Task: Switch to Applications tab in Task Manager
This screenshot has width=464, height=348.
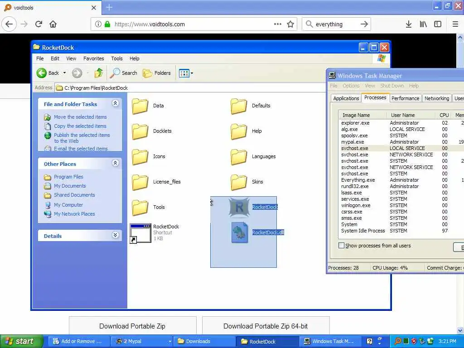Action: [346, 98]
